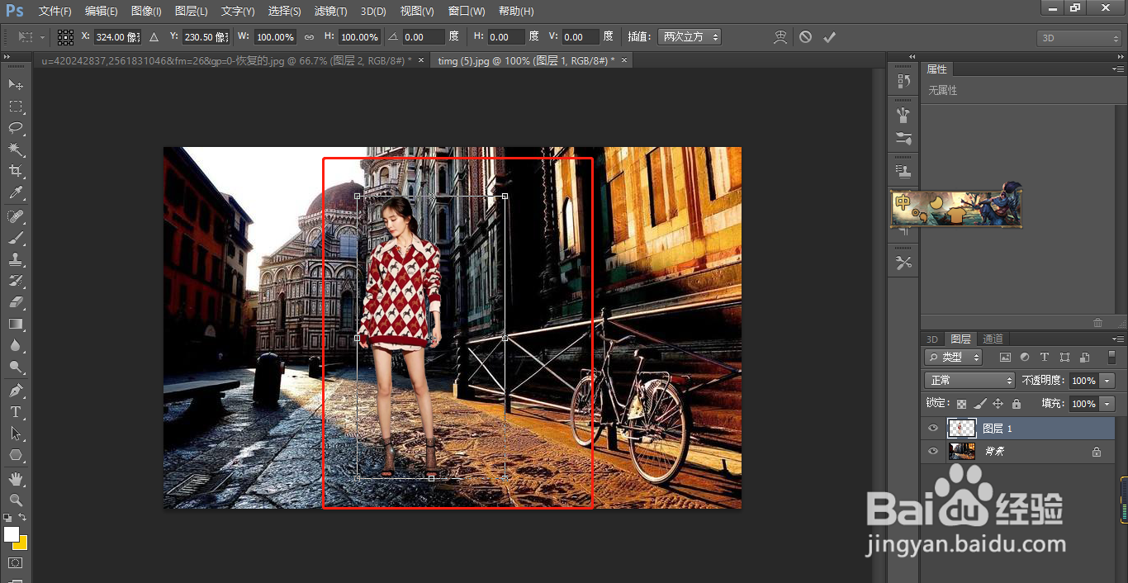Select the Lasso tool
Viewport: 1128px width, 583px height.
(x=16, y=127)
